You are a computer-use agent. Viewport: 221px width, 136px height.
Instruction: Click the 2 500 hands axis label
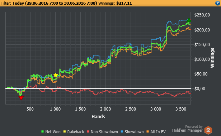coord(131,109)
